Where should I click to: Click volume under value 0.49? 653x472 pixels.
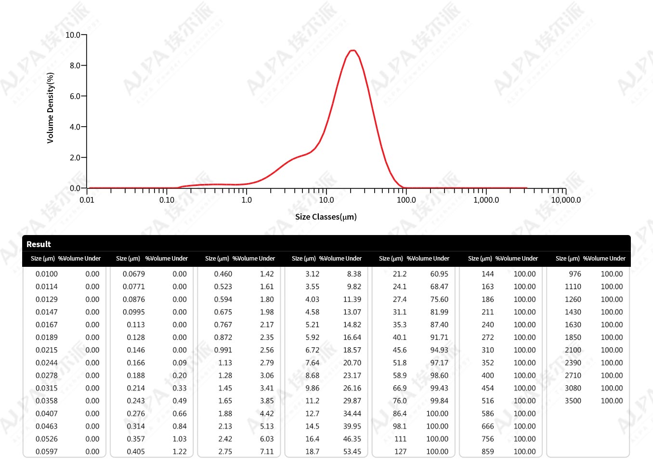[180, 401]
